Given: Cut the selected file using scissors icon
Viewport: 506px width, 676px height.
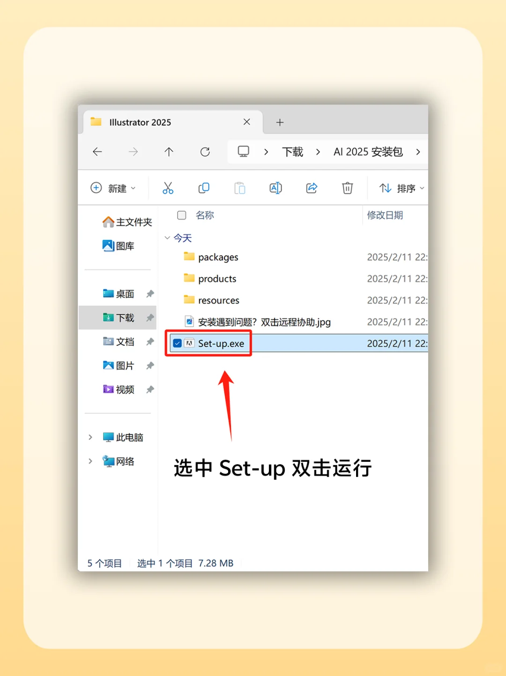Looking at the screenshot, I should point(168,188).
